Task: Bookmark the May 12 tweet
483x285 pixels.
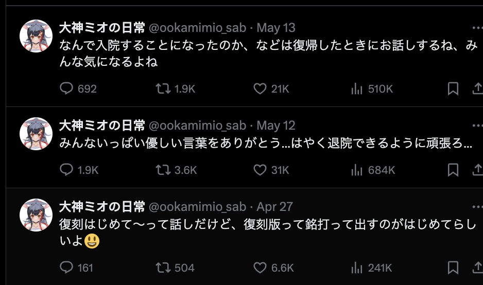Action: pyautogui.click(x=453, y=170)
